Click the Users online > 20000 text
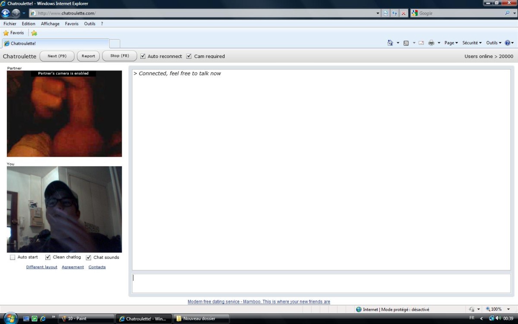The image size is (518, 324). click(489, 56)
